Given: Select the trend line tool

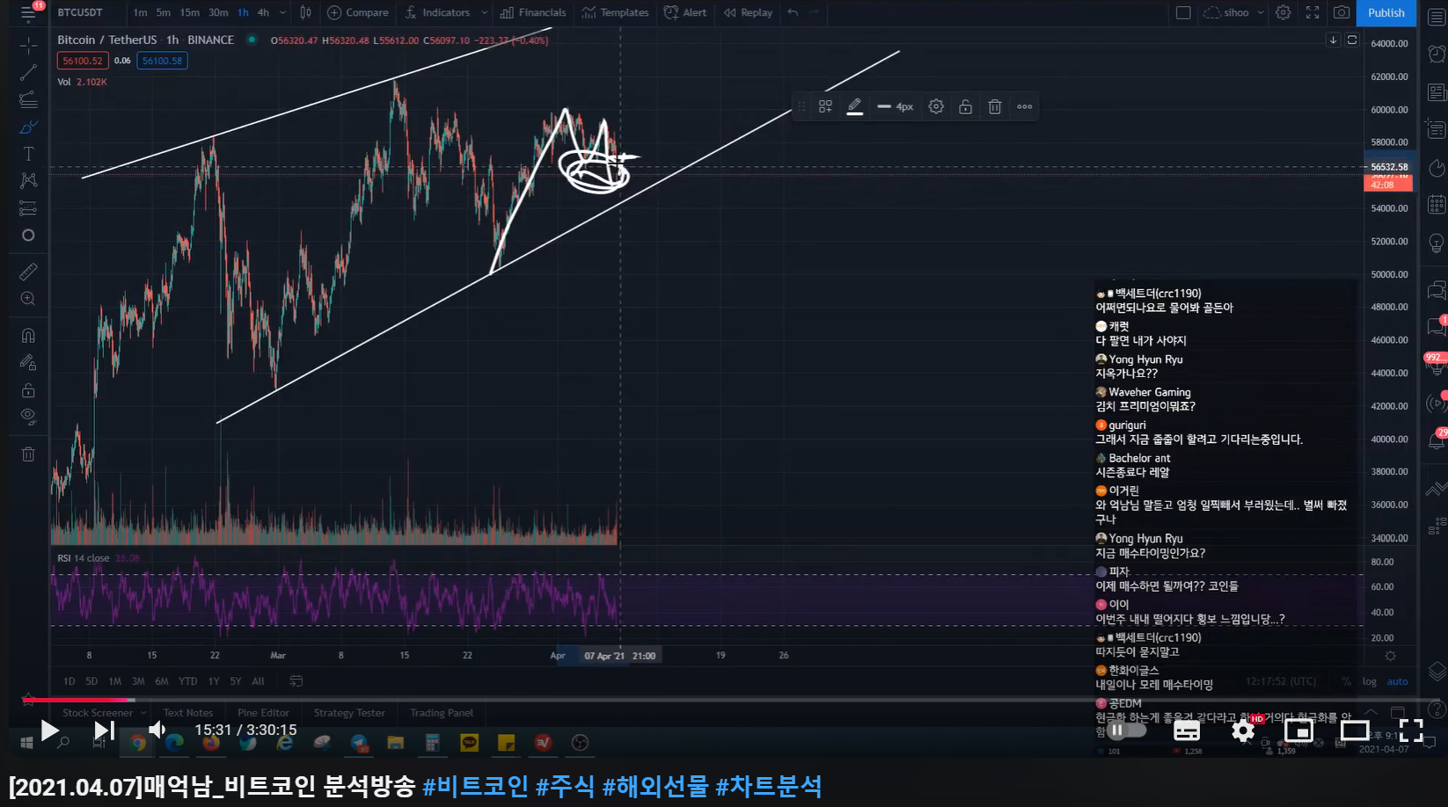Looking at the screenshot, I should coord(28,72).
